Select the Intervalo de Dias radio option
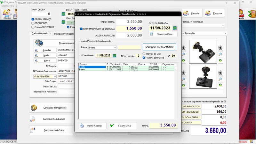This screenshot has width=256, height=144. tap(144, 54)
